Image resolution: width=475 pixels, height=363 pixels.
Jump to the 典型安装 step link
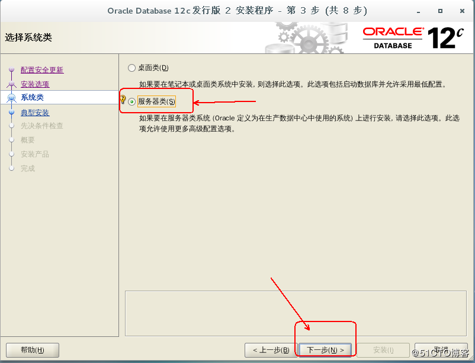pyautogui.click(x=35, y=113)
